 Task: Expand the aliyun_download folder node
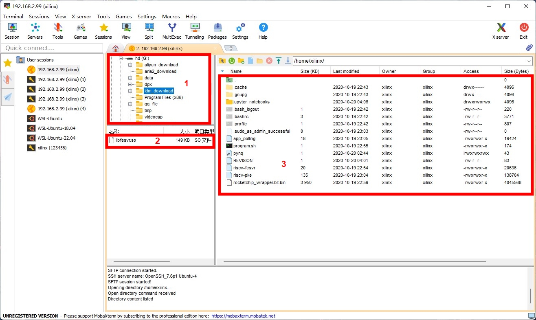[130, 65]
